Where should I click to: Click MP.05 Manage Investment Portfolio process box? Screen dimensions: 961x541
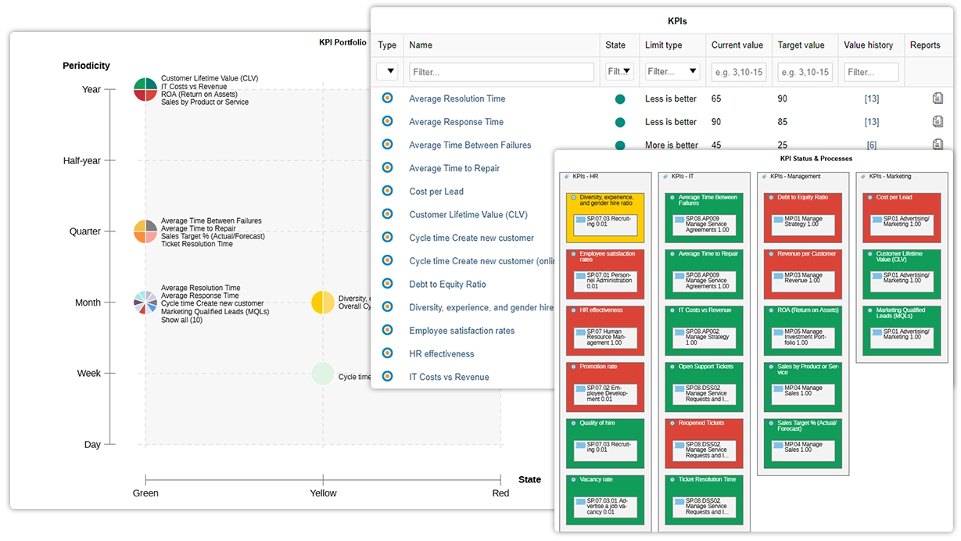803,338
